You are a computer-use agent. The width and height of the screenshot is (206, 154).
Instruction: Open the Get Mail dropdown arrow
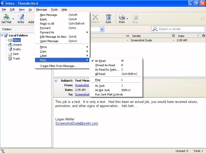(x=13, y=19)
